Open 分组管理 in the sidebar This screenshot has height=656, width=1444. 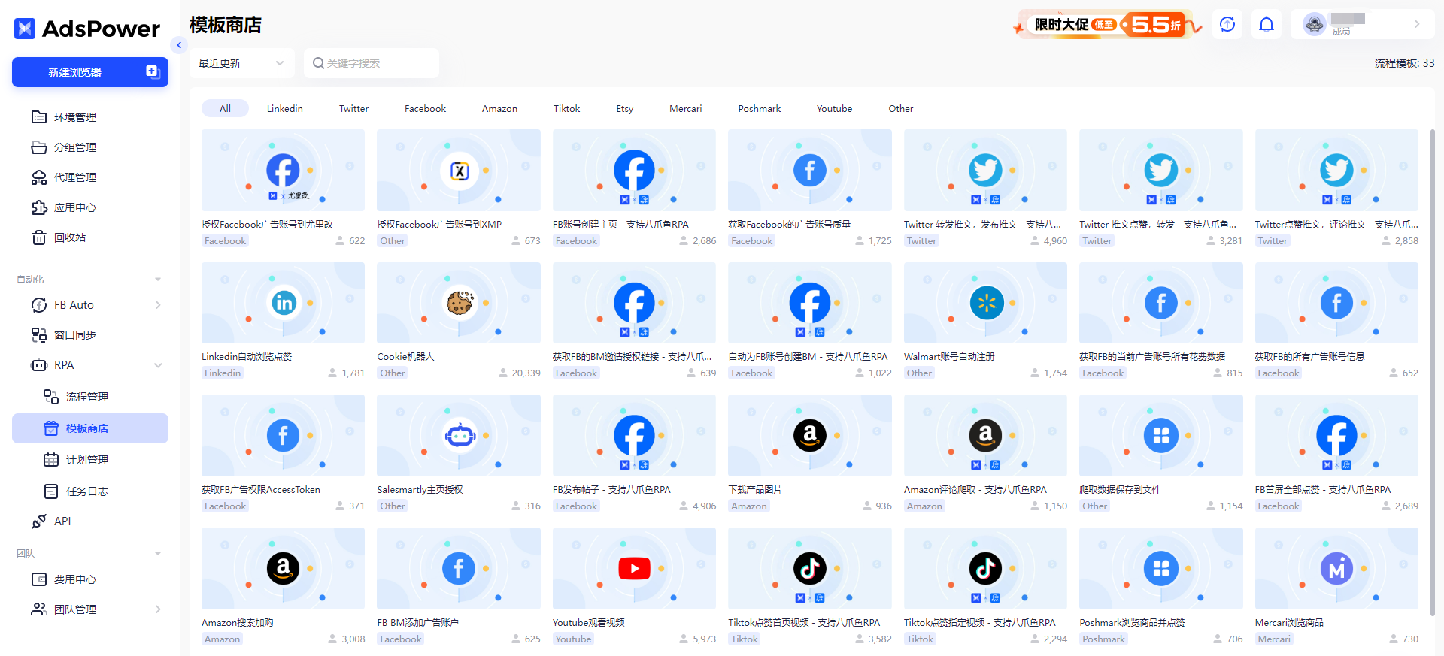[75, 147]
